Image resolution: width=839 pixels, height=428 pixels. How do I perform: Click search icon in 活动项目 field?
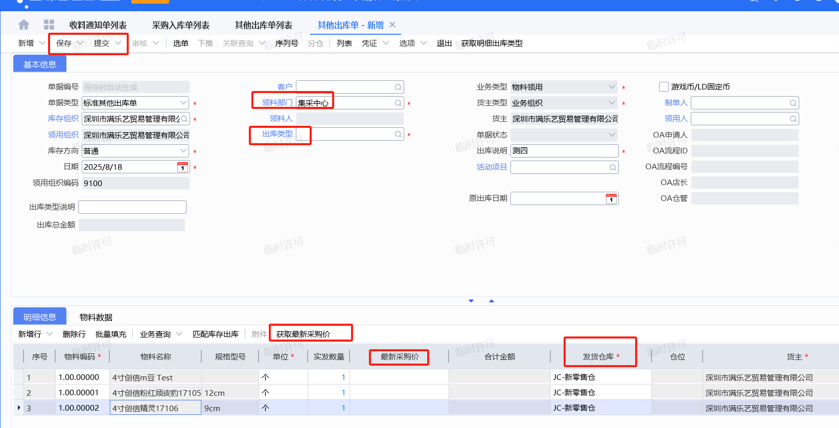[613, 168]
